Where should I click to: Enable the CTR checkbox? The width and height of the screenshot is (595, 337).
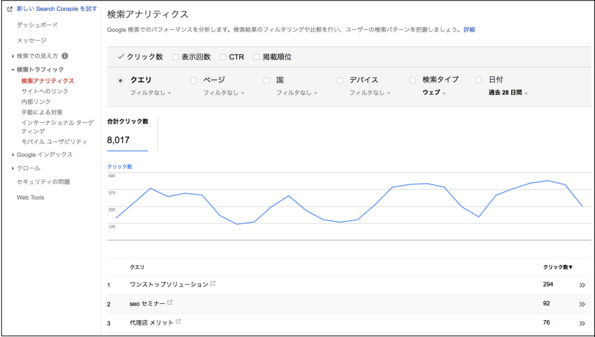click(223, 57)
